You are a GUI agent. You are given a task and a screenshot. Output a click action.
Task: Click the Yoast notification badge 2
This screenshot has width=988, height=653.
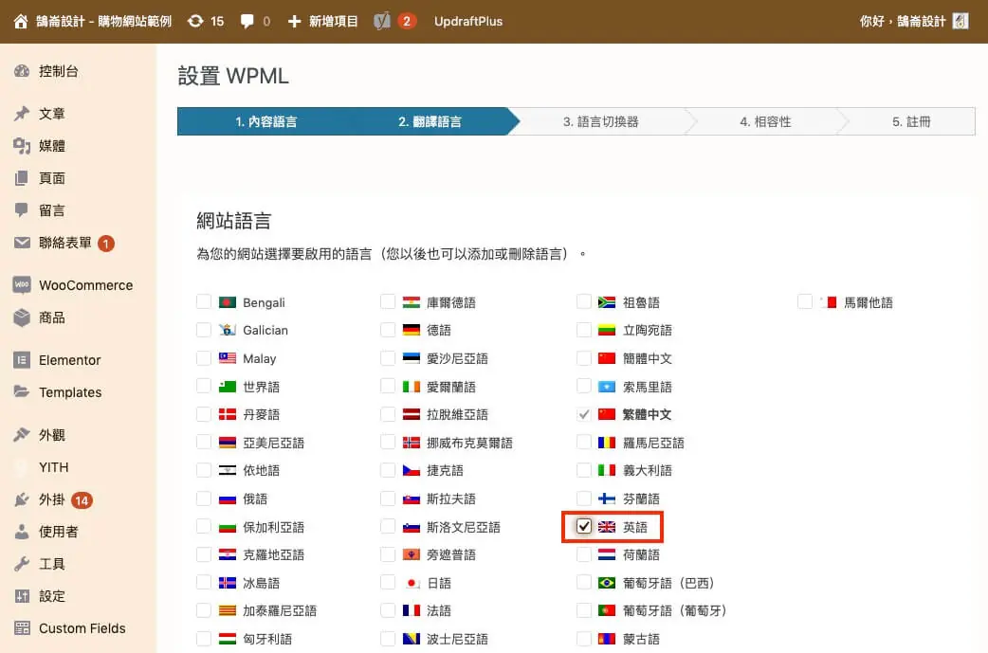[407, 22]
